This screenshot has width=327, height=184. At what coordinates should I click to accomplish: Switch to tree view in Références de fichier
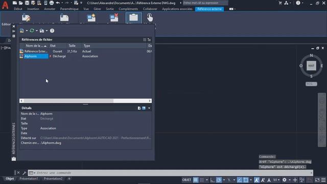tap(149, 40)
